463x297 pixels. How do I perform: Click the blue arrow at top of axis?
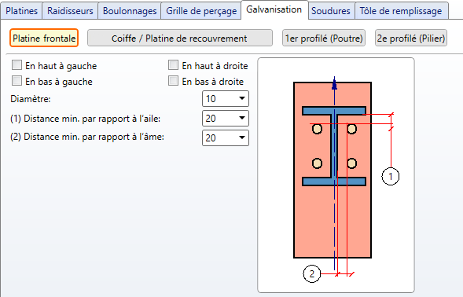tap(334, 83)
